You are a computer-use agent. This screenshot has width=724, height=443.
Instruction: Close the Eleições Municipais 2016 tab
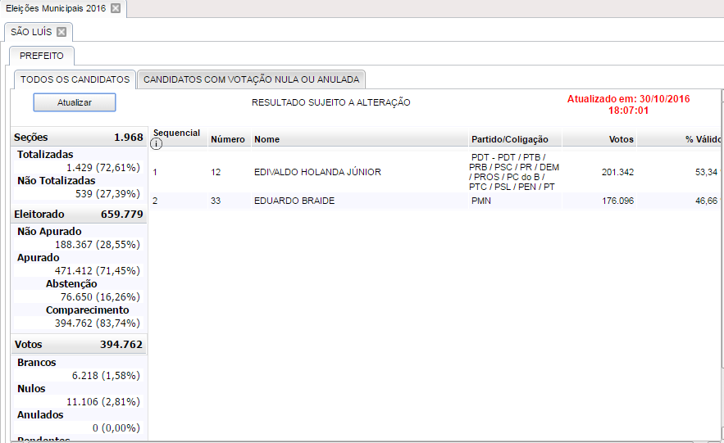[116, 8]
